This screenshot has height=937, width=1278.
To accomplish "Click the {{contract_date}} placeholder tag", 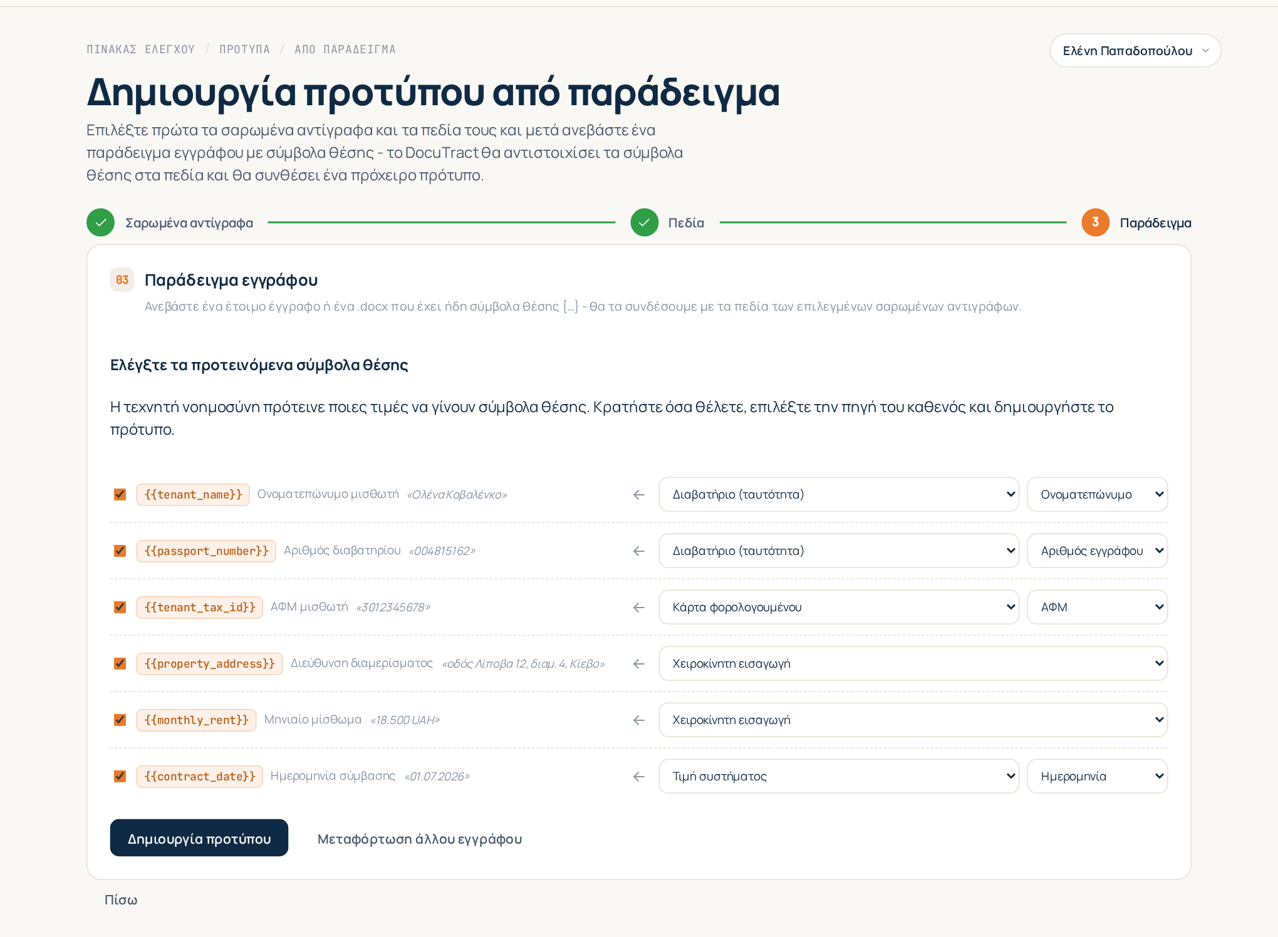I will [200, 777].
